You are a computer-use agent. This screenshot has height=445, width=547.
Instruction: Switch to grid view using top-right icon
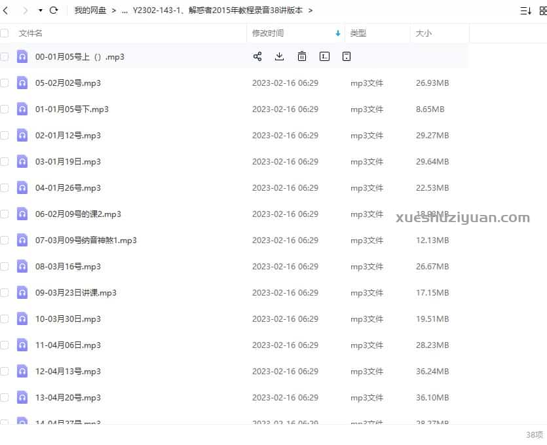[542, 10]
